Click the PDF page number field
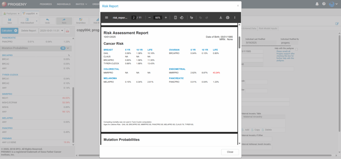Image resolution: width=341 pixels, height=159 pixels. pos(134,18)
